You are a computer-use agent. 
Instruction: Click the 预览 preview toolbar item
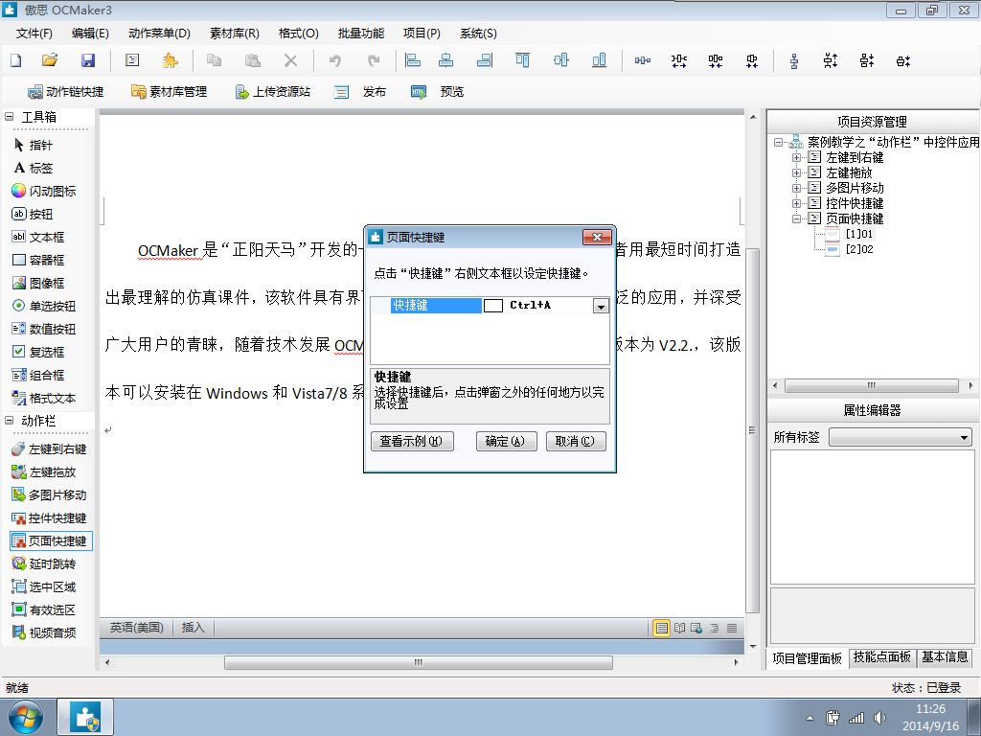coord(437,92)
